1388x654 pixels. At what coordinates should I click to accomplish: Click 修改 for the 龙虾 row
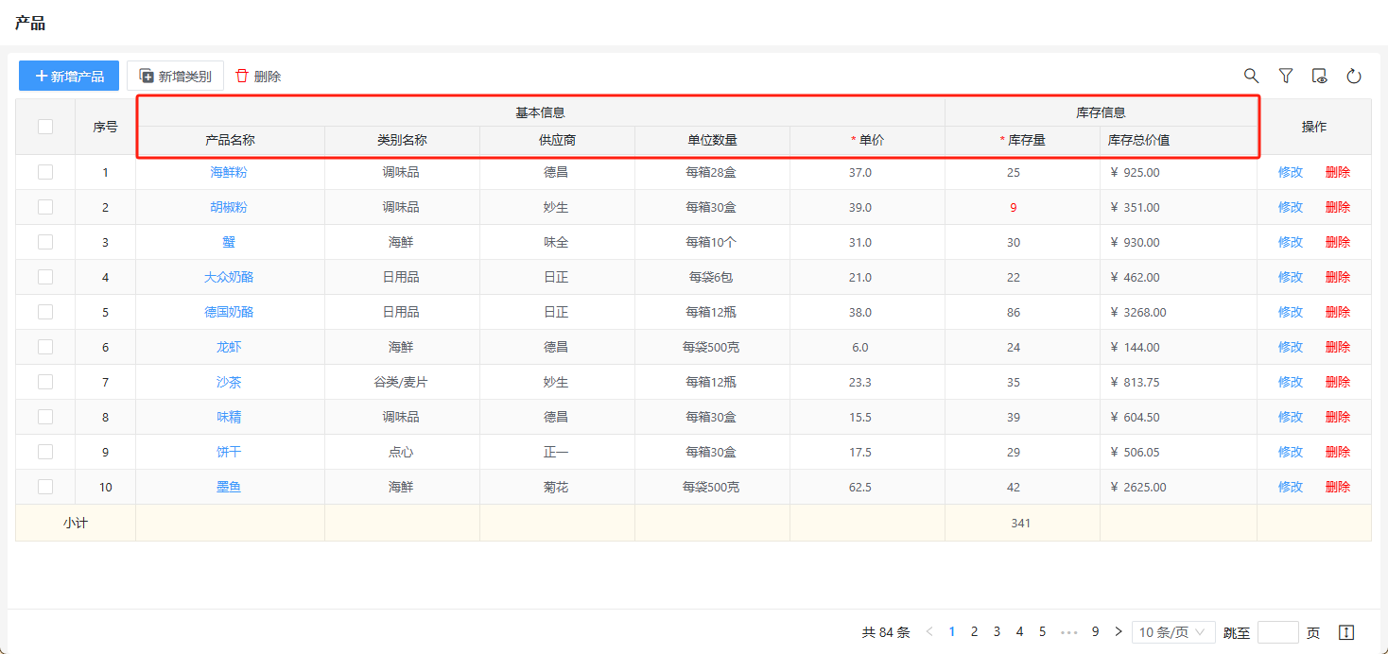(x=1291, y=347)
